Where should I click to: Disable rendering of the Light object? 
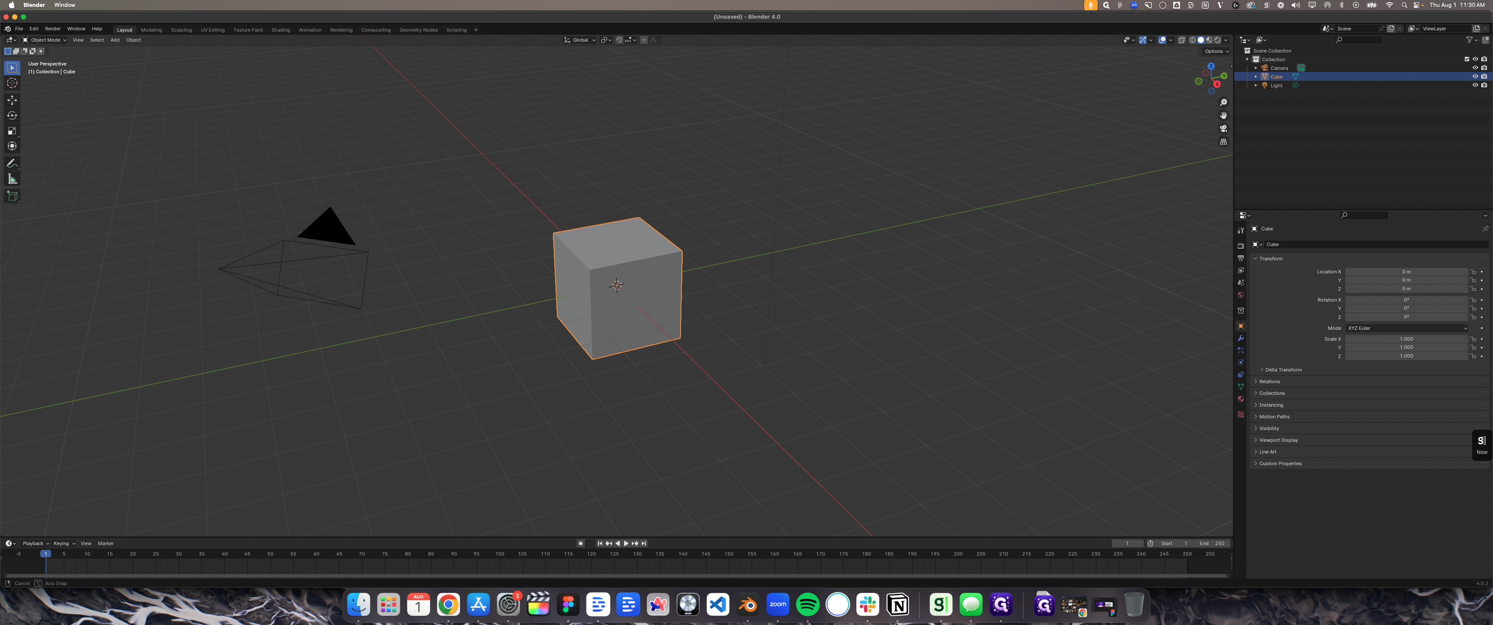(1484, 85)
